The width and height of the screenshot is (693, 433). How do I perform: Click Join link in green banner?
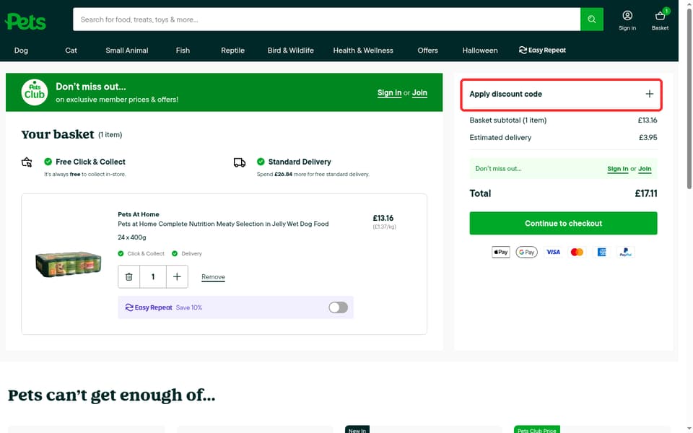tap(419, 93)
